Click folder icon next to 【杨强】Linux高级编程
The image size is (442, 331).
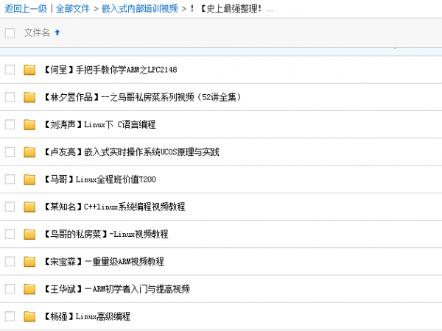pos(29,316)
